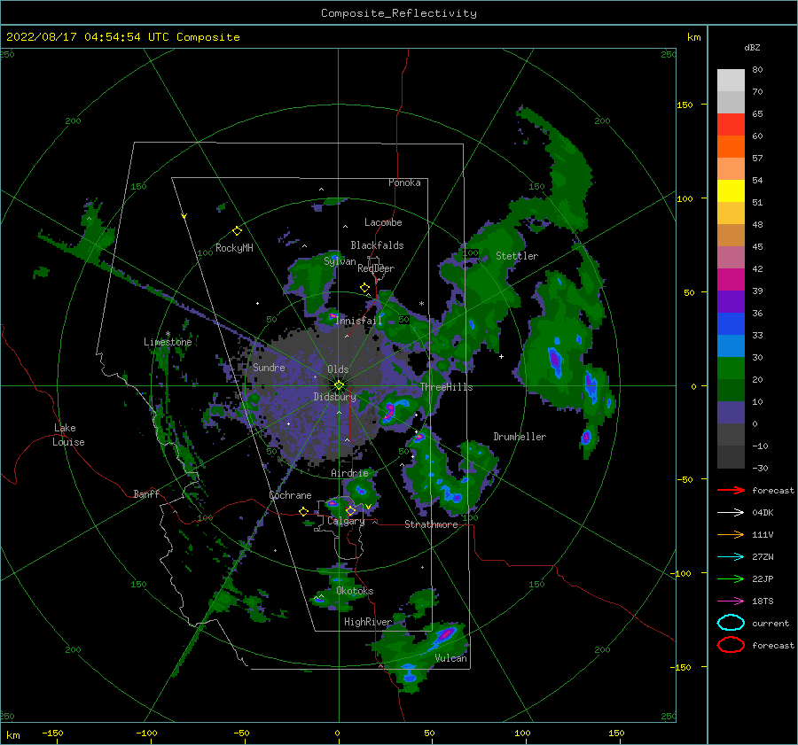Click the yellow diamond marker above Calgary
This screenshot has height=745, width=798.
click(x=350, y=510)
